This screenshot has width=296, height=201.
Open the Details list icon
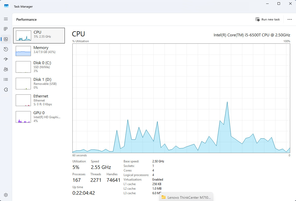click(x=6, y=80)
